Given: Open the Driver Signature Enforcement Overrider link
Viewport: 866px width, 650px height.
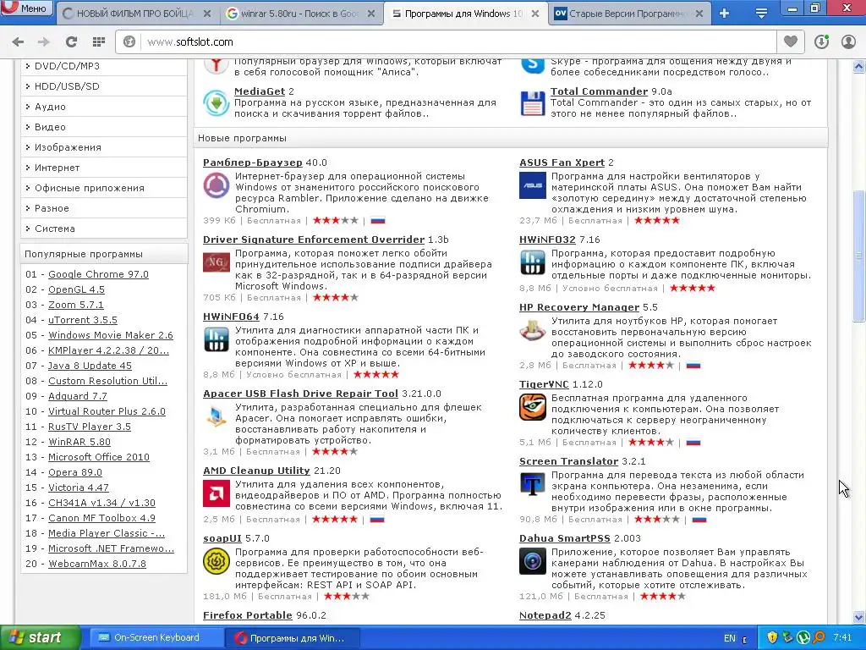Looking at the screenshot, I should pos(314,240).
